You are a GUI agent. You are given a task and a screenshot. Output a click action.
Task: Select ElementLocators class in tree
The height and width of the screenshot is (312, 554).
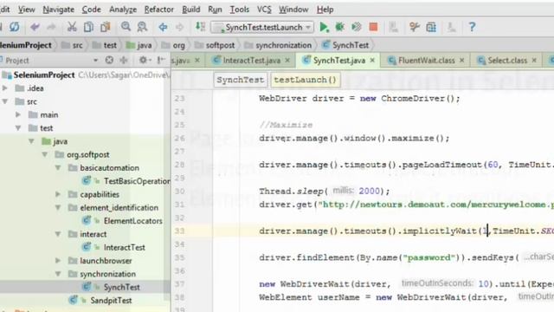pos(132,221)
